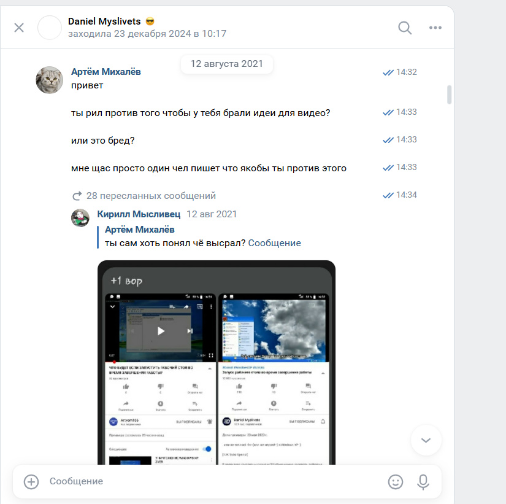506x504 pixels.
Task: Expand 28 пересланных сообщений label
Action: [151, 196]
